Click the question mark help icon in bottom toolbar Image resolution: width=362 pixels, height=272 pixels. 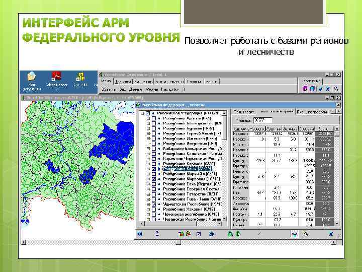click(x=157, y=234)
